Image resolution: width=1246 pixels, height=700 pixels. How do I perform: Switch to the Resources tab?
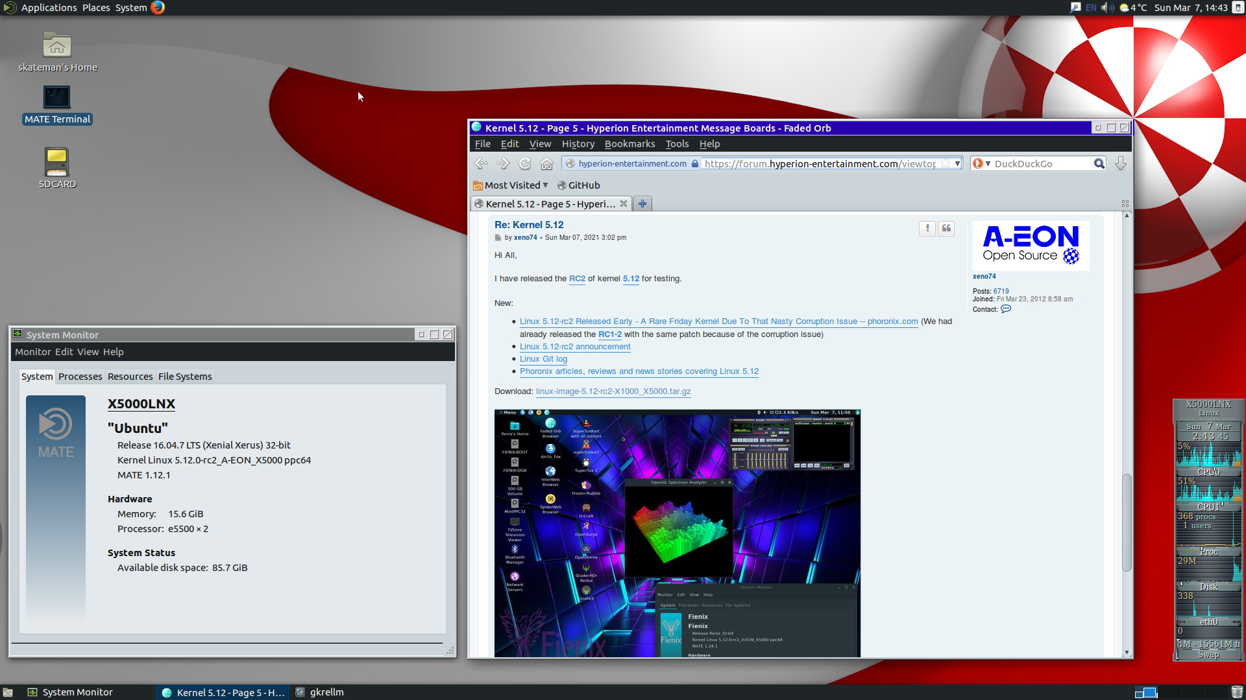point(130,377)
